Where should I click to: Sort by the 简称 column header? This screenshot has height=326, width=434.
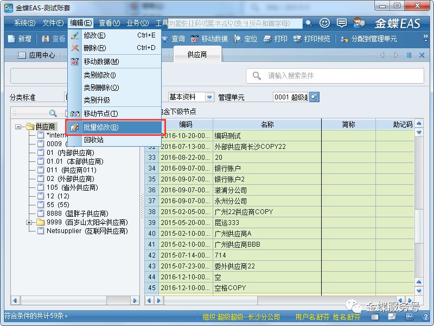pos(348,124)
